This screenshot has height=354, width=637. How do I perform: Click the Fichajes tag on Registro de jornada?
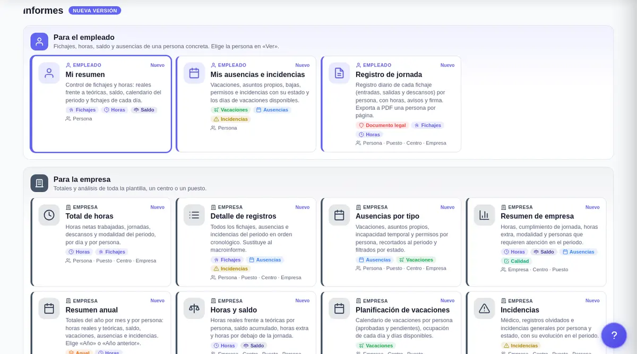427,125
